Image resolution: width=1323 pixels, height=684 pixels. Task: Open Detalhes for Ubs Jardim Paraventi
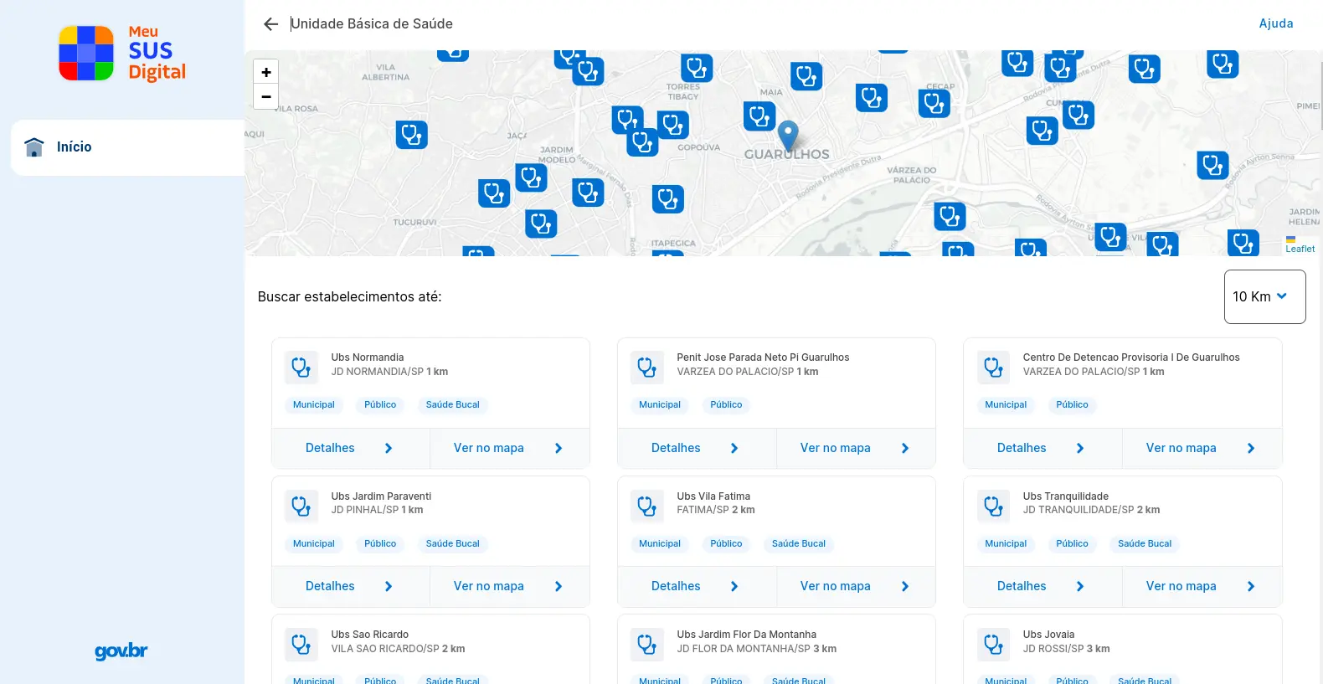pyautogui.click(x=350, y=586)
